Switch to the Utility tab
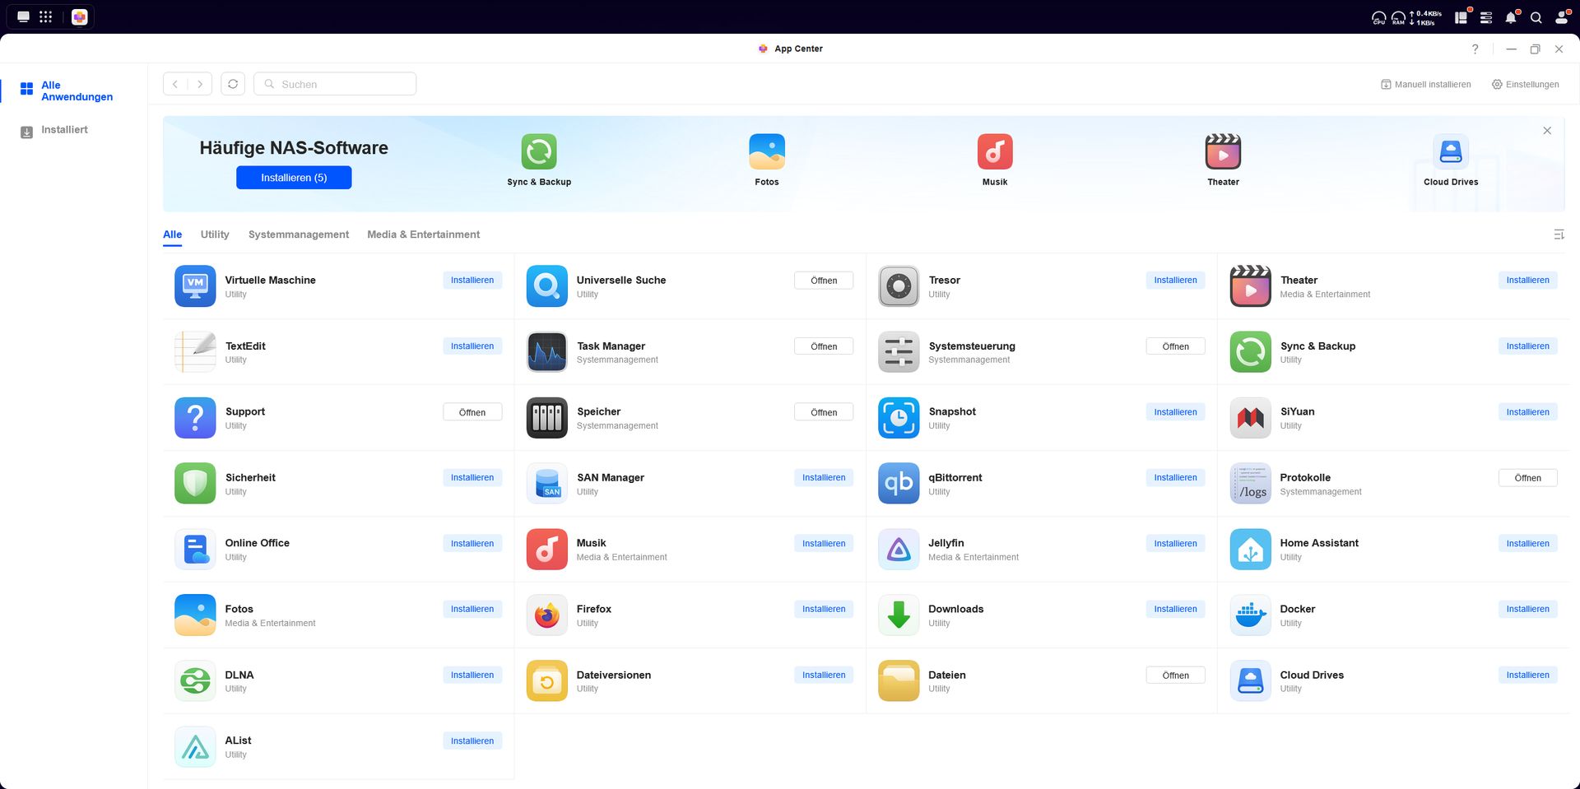1580x789 pixels. point(214,234)
